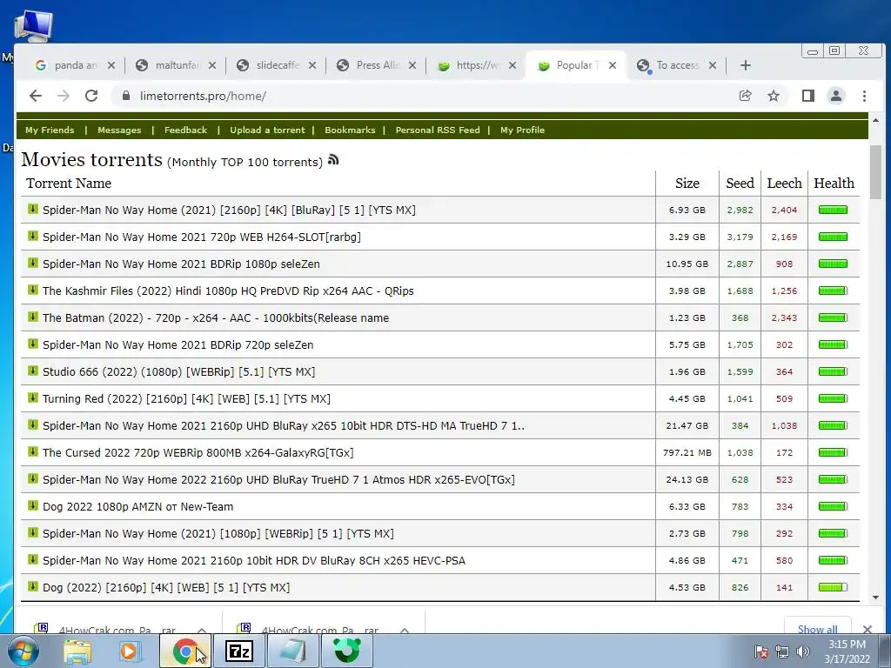Switch to the maltunfa tab
This screenshot has width=891, height=668.
tap(177, 65)
